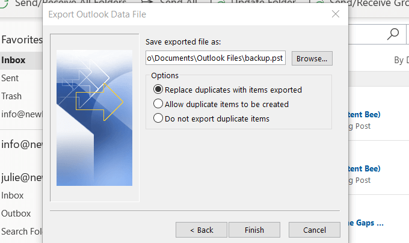
Task: Choose Allow duplicate items to be created
Action: [x=159, y=104]
